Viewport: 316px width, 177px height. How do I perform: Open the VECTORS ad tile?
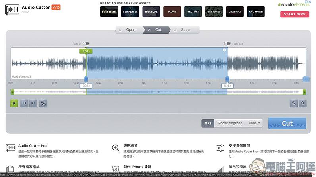tap(193, 11)
